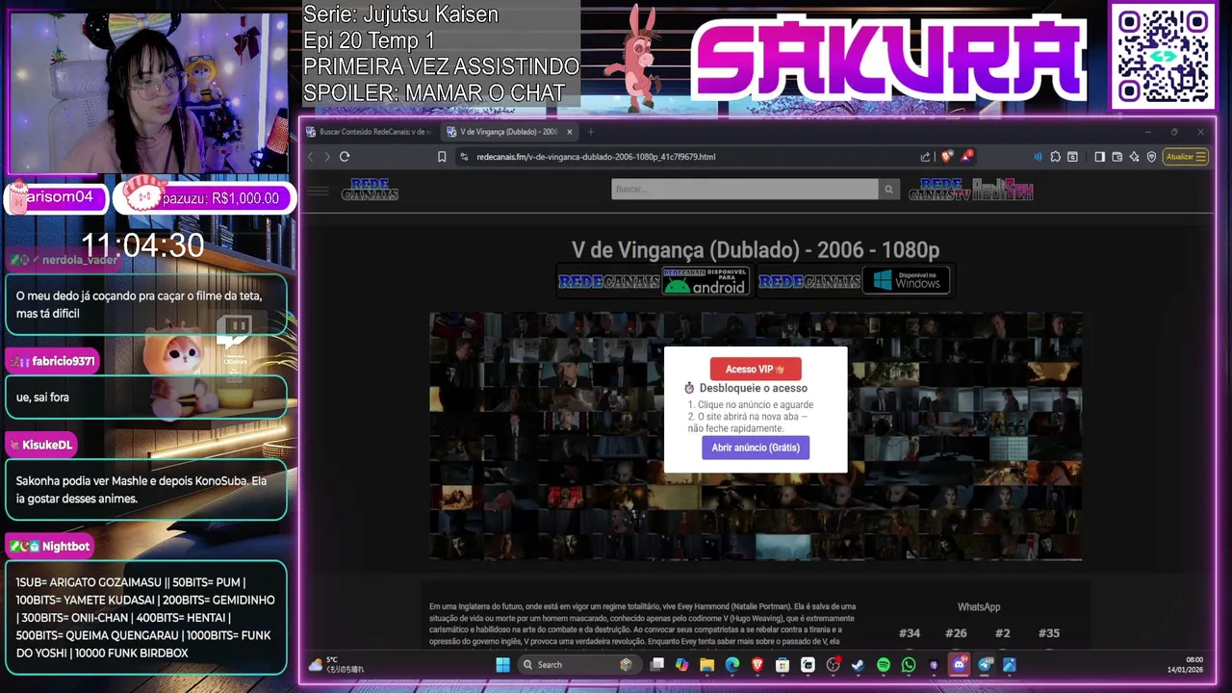
Task: Click the movie thumbnail collage player
Action: click(x=756, y=436)
